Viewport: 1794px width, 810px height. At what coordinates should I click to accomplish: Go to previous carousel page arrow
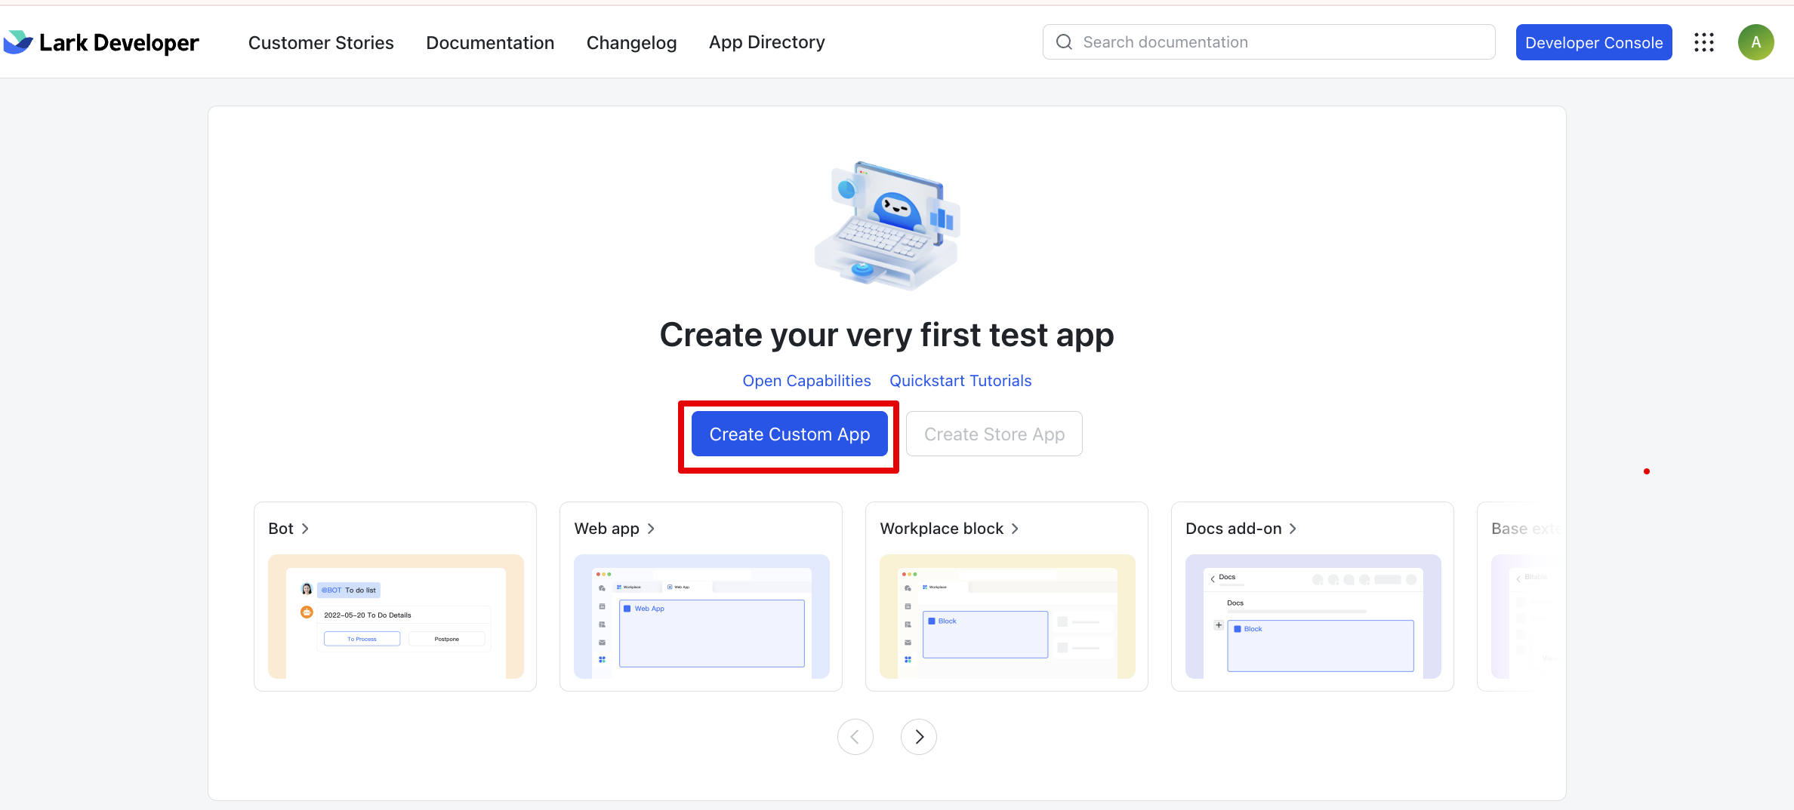point(855,737)
